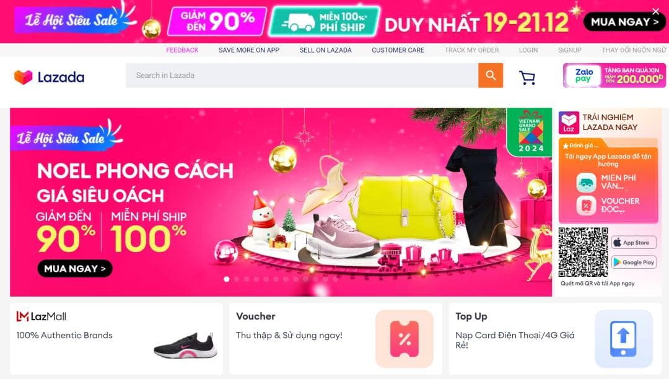Open the CUSTOMER CARE menu

tap(398, 50)
